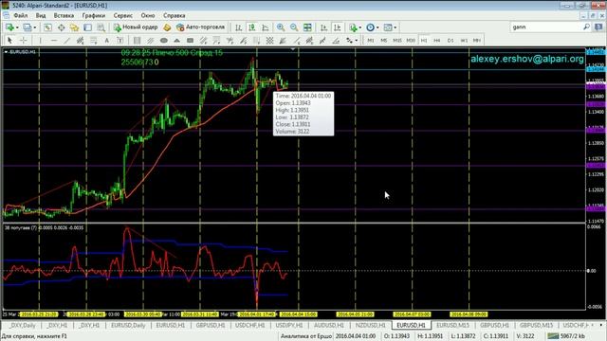Choose the ellipse shape tool
This screenshot has height=341, width=607.
(164, 40)
